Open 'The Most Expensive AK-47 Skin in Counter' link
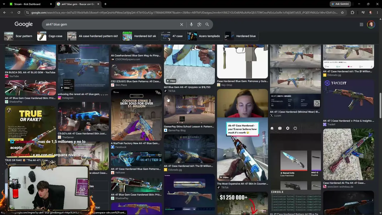Image resolution: width=382 pixels, height=215 pixels. (242, 184)
